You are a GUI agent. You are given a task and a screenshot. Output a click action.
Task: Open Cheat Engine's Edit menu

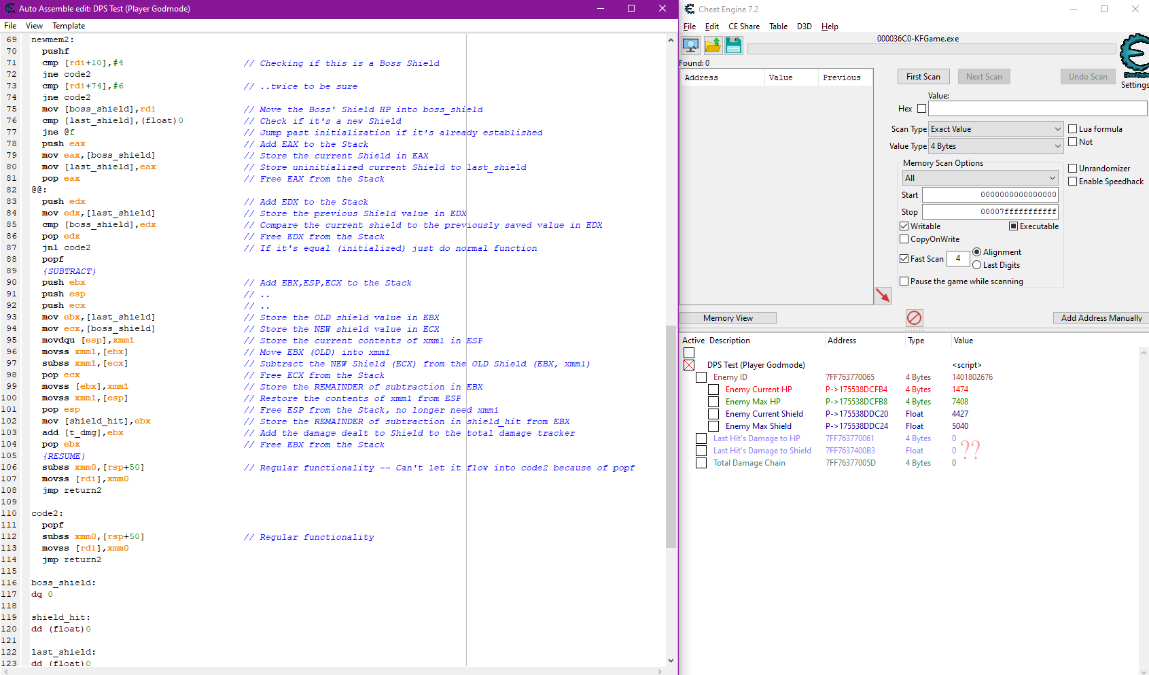(712, 27)
